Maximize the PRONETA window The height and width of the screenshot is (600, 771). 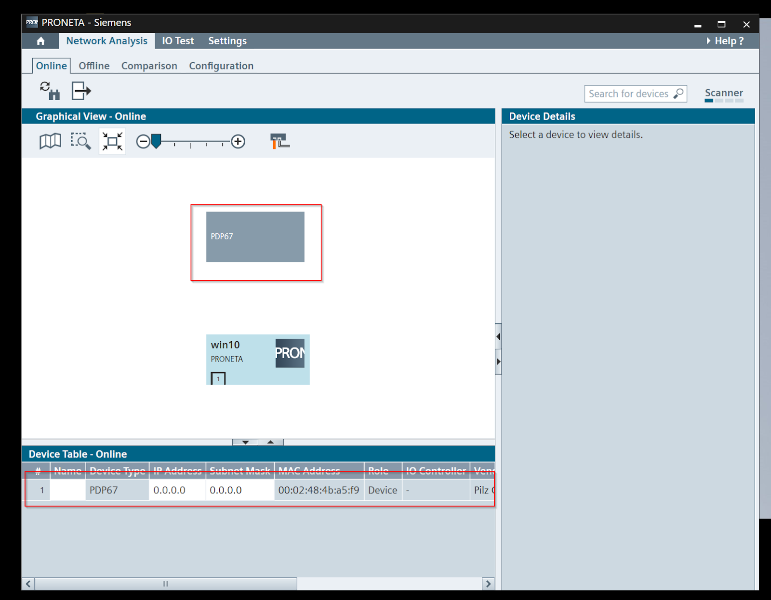pyautogui.click(x=721, y=24)
